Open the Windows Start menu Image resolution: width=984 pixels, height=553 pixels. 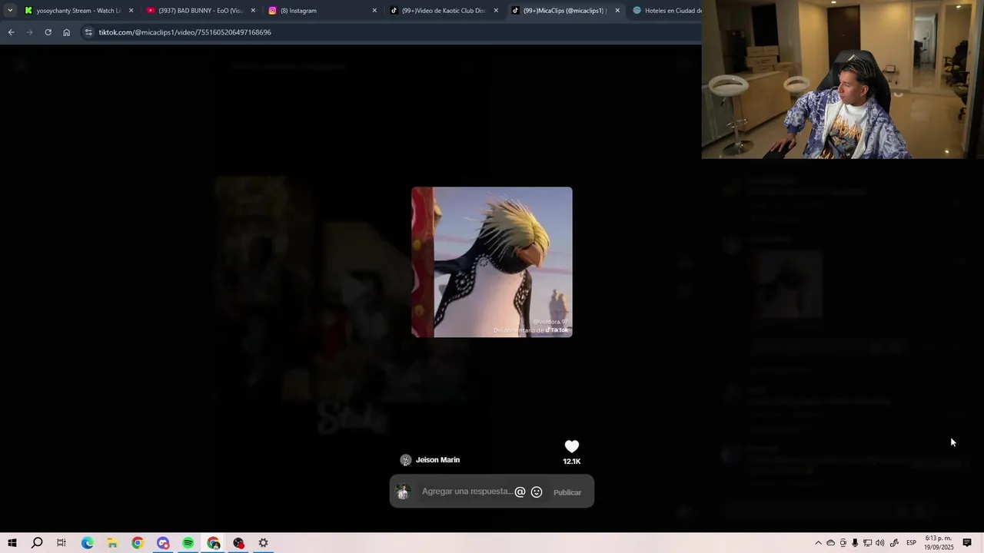12,543
